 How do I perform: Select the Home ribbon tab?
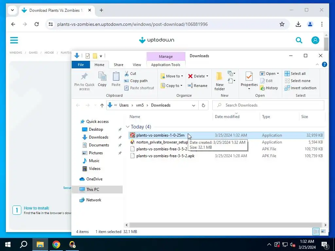click(x=99, y=65)
